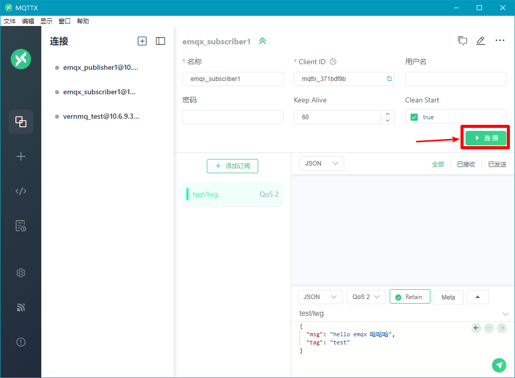Open the Script page code icon
Screen dimensions: 515x378
pyautogui.click(x=21, y=191)
